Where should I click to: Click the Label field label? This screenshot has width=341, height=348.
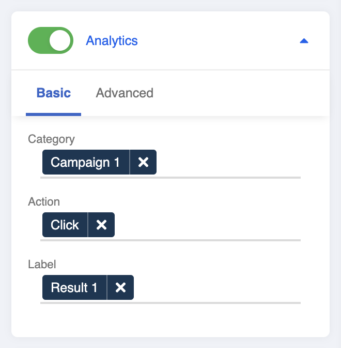tap(42, 264)
